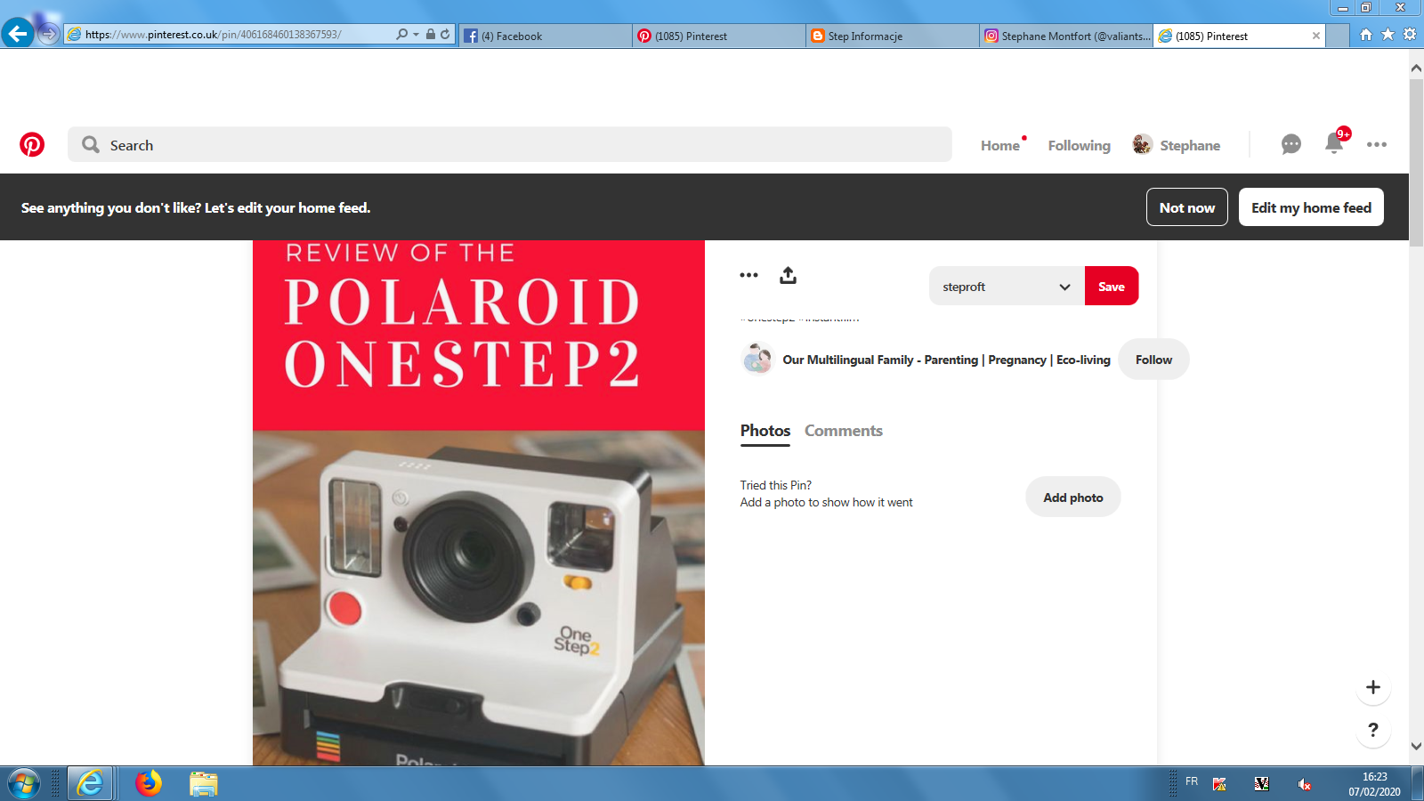Switch to Stephane Montfort Instagram tab
The image size is (1424, 801).
coord(1065,36)
